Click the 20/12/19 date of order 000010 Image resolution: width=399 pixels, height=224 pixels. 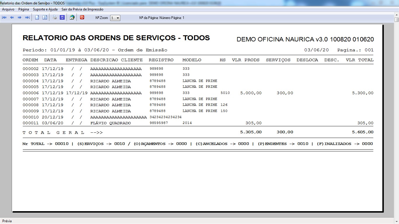53,117
